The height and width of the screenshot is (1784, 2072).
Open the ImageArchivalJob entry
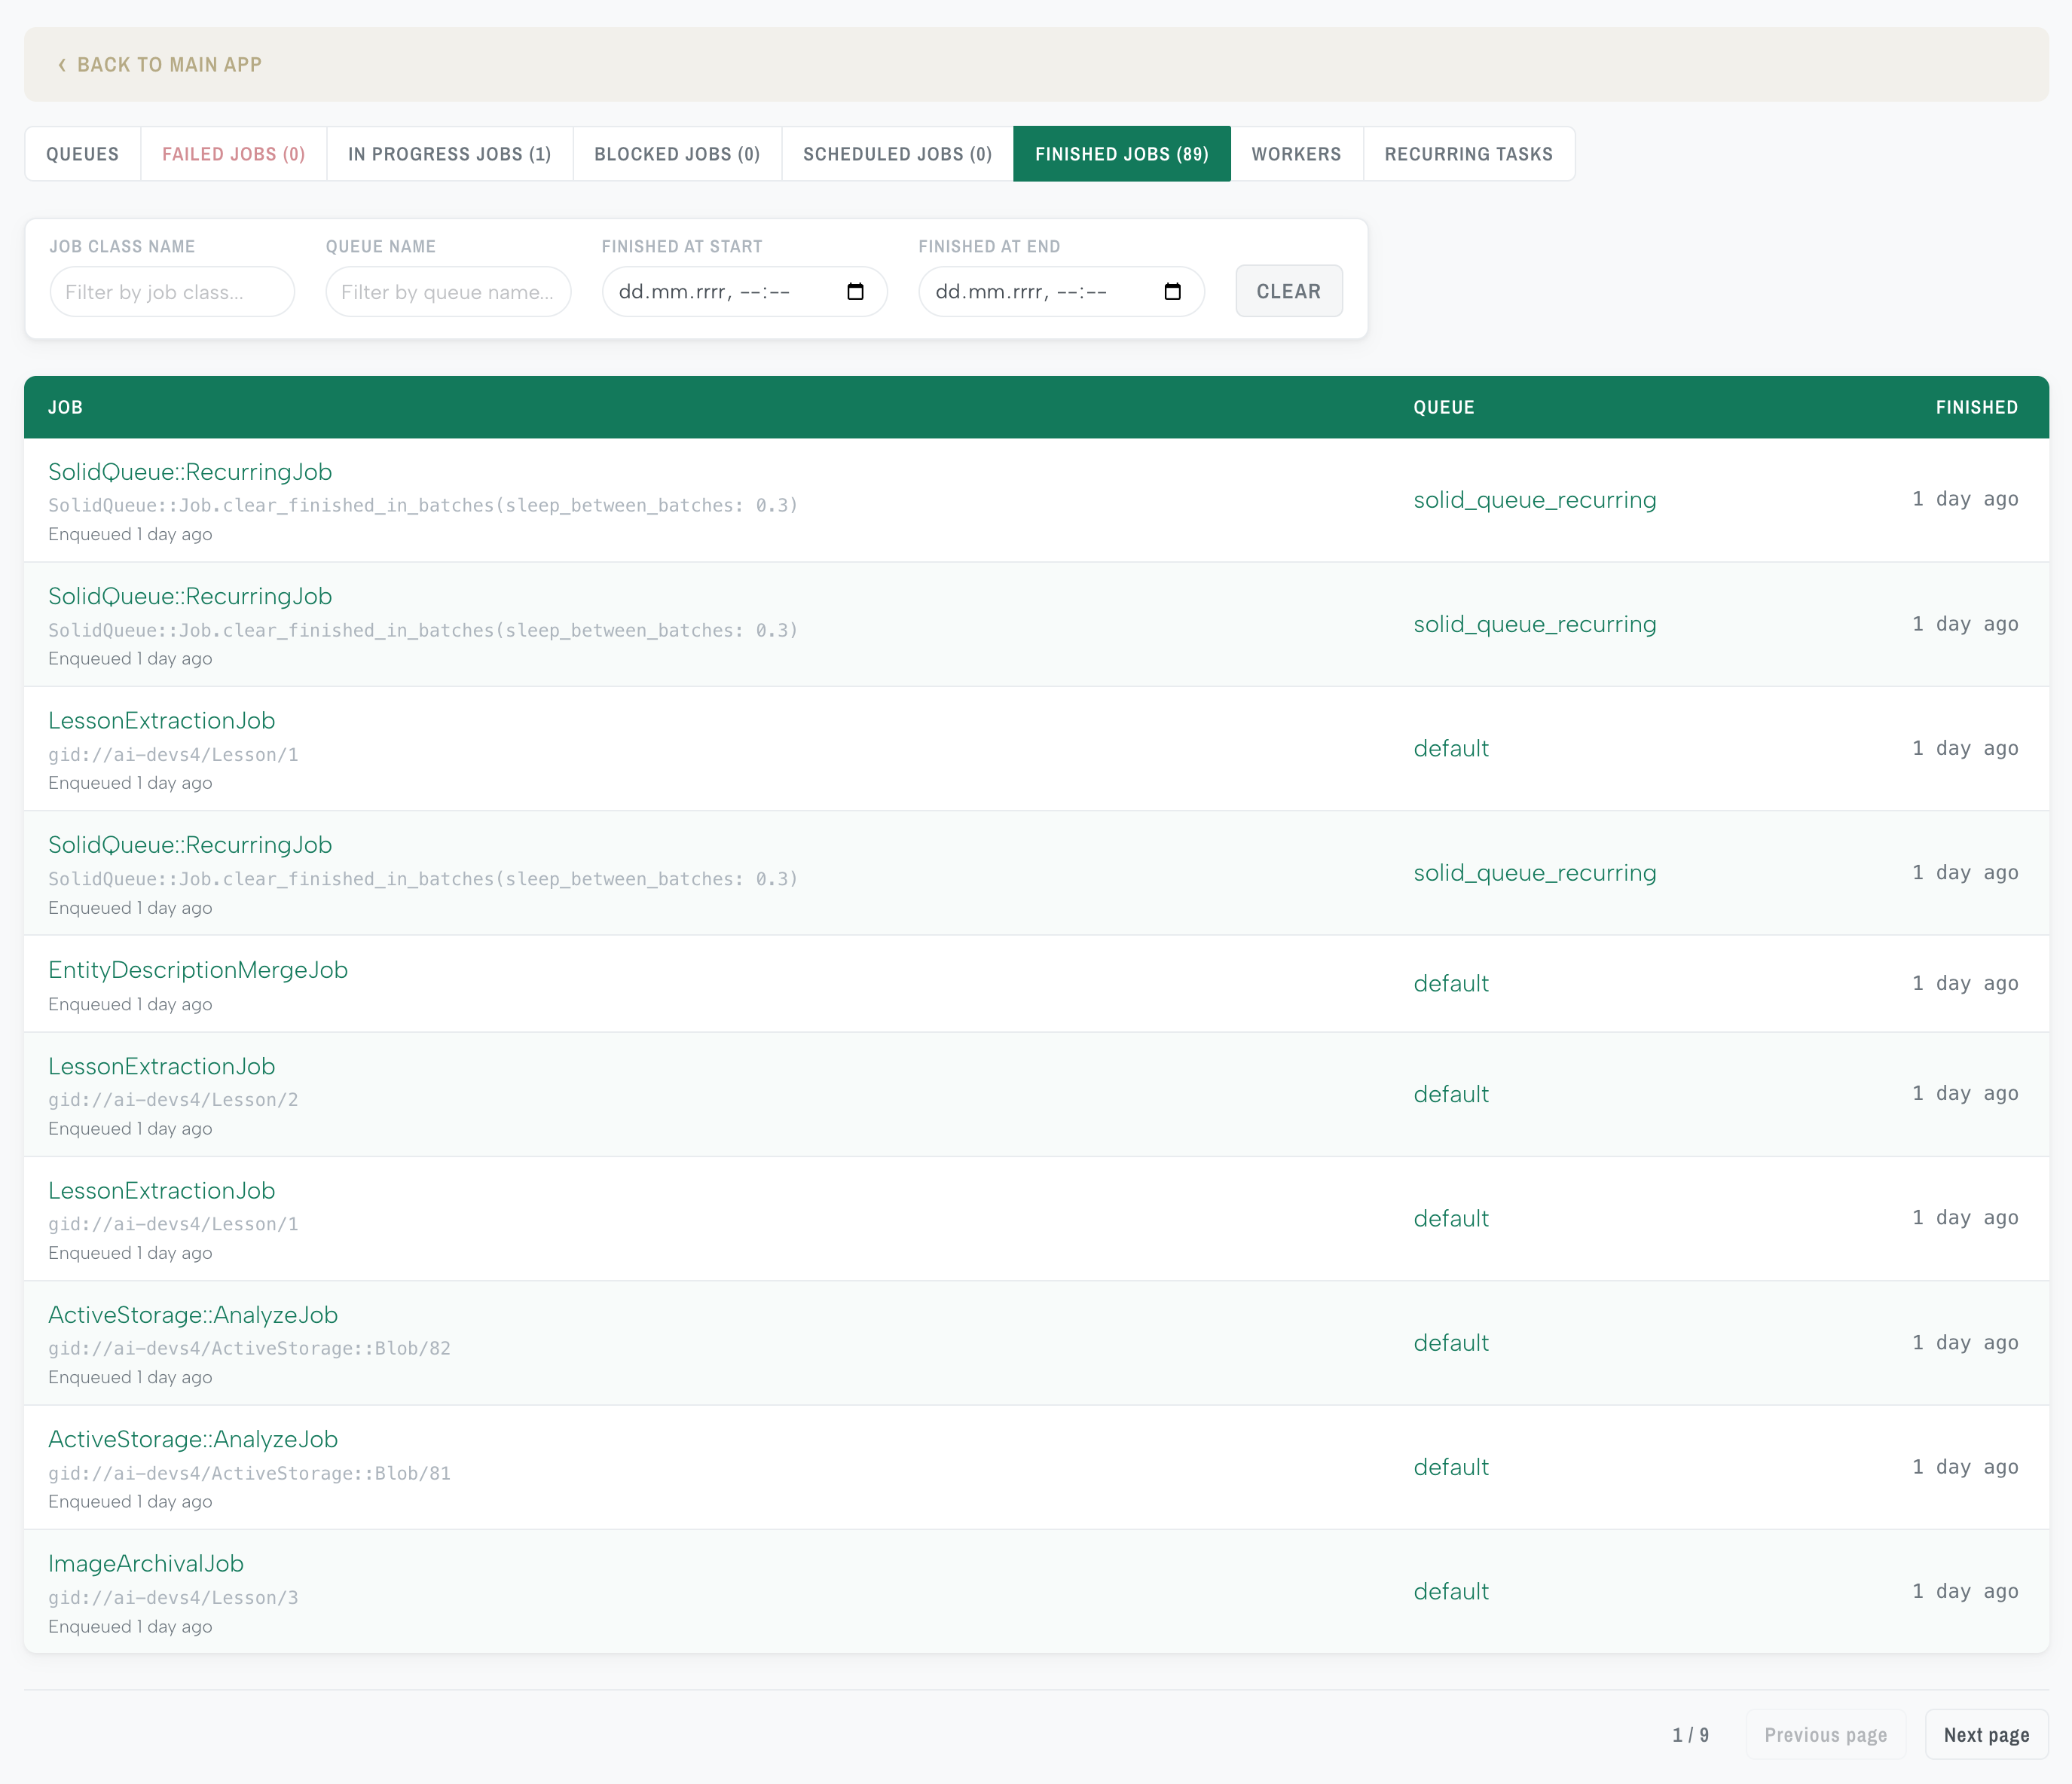[146, 1563]
